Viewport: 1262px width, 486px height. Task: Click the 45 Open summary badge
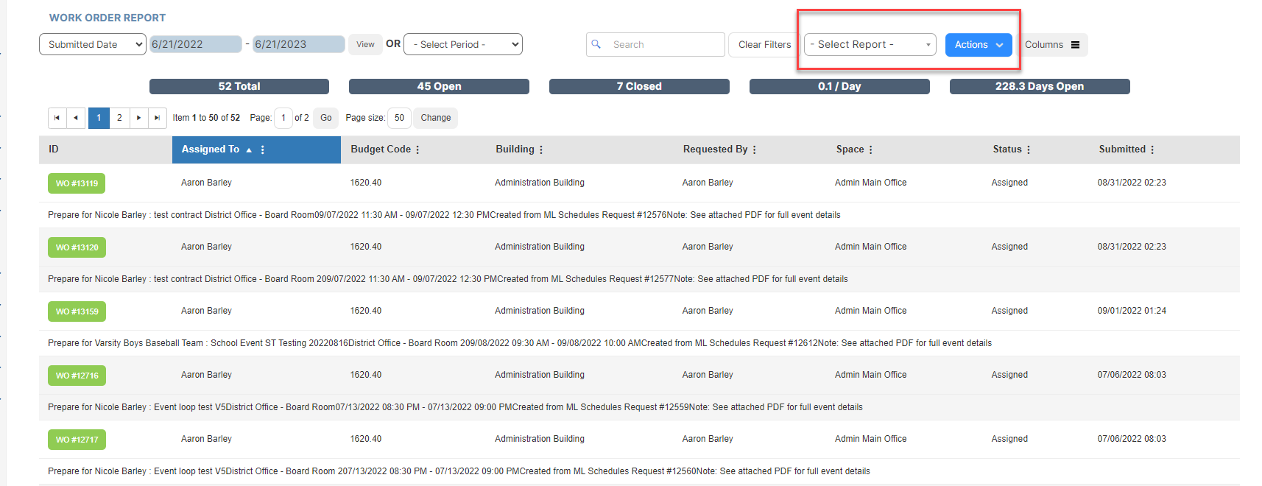pos(439,86)
